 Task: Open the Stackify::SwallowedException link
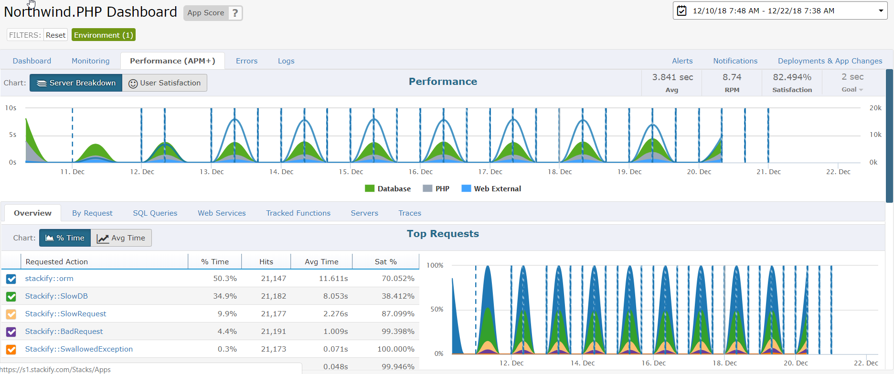79,349
